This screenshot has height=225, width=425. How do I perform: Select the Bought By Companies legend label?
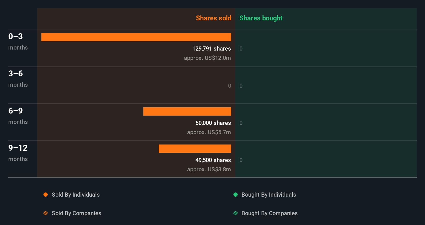[269, 213]
